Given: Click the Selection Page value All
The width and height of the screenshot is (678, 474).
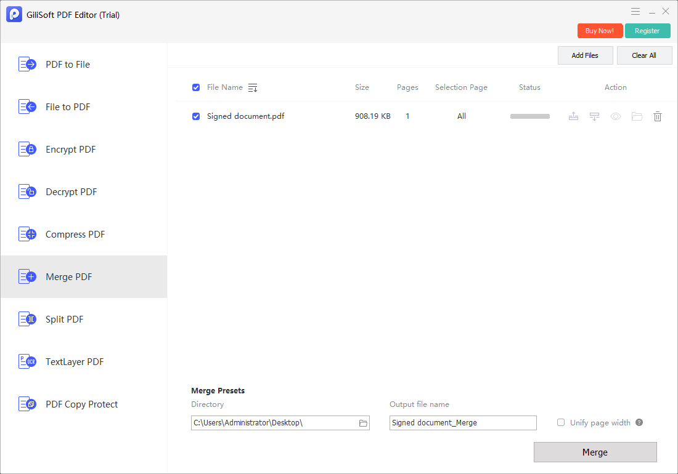Looking at the screenshot, I should tap(462, 116).
